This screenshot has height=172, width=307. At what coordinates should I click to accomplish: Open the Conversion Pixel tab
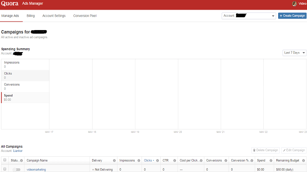85,16
